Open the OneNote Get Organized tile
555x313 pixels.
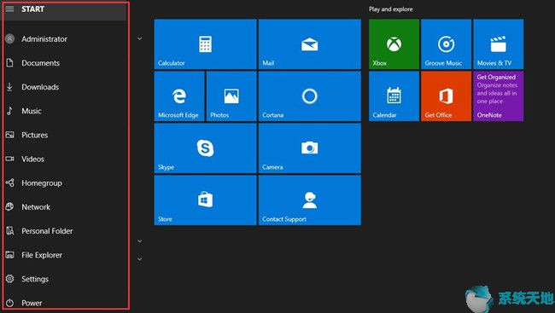(x=499, y=96)
